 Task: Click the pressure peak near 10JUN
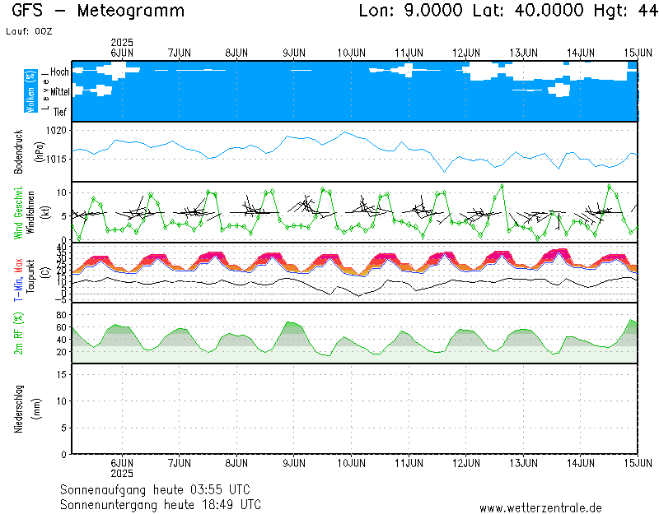344,132
